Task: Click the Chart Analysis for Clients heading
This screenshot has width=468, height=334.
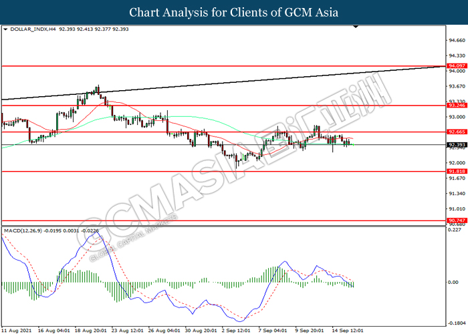Action: click(234, 13)
